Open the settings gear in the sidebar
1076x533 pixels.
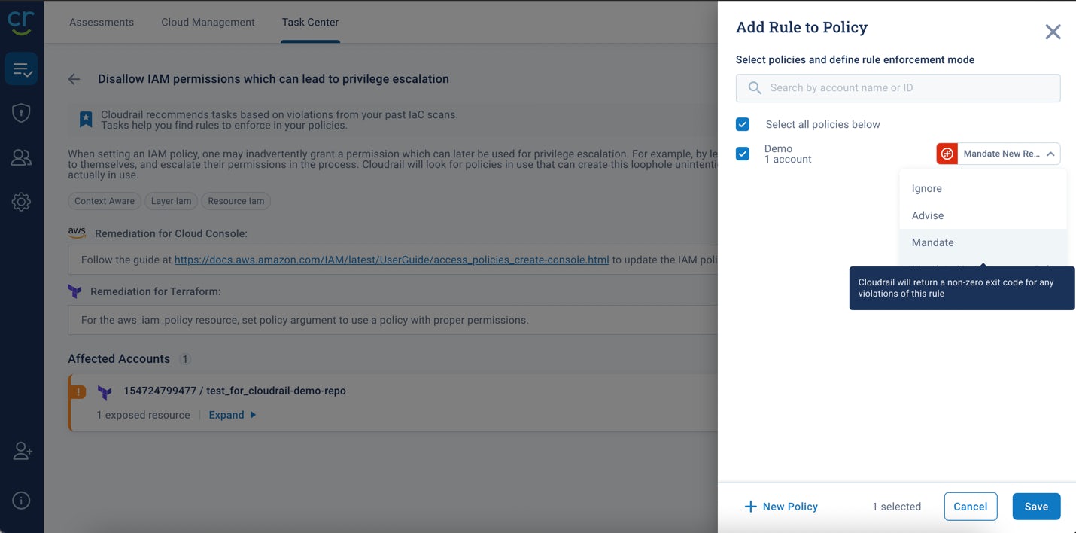[x=21, y=201]
